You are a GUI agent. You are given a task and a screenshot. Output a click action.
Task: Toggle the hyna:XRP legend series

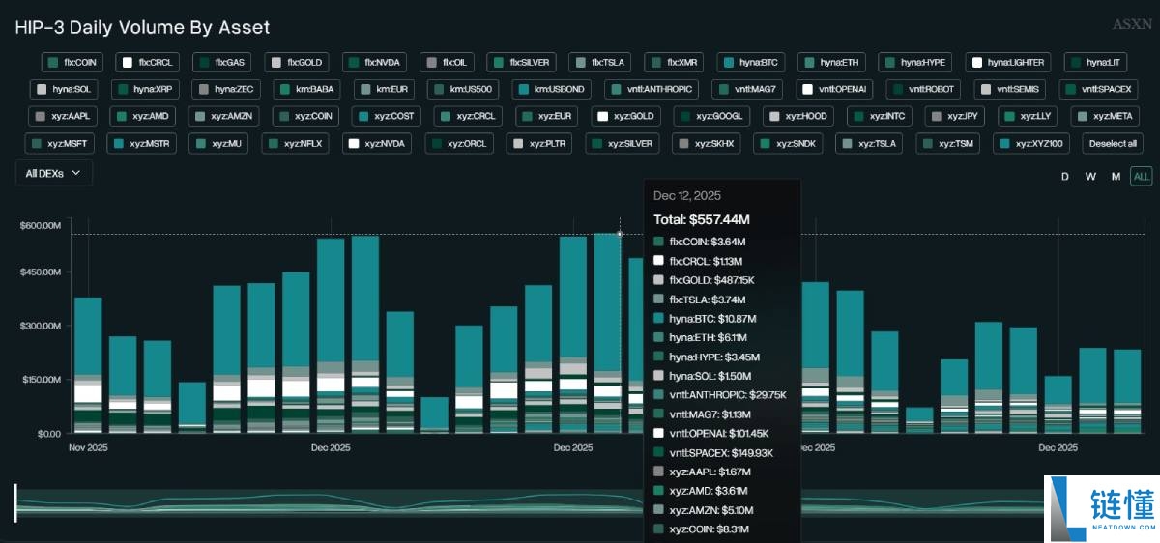click(x=145, y=90)
